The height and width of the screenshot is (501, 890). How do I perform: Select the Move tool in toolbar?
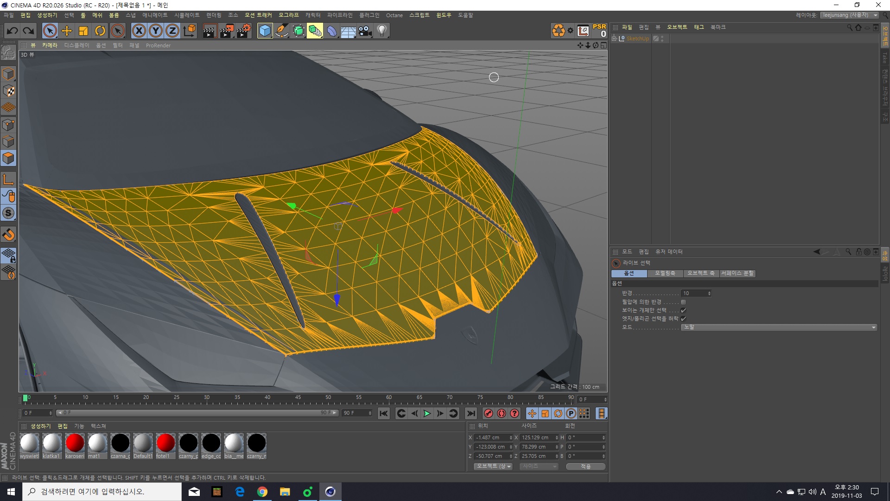[x=67, y=30]
